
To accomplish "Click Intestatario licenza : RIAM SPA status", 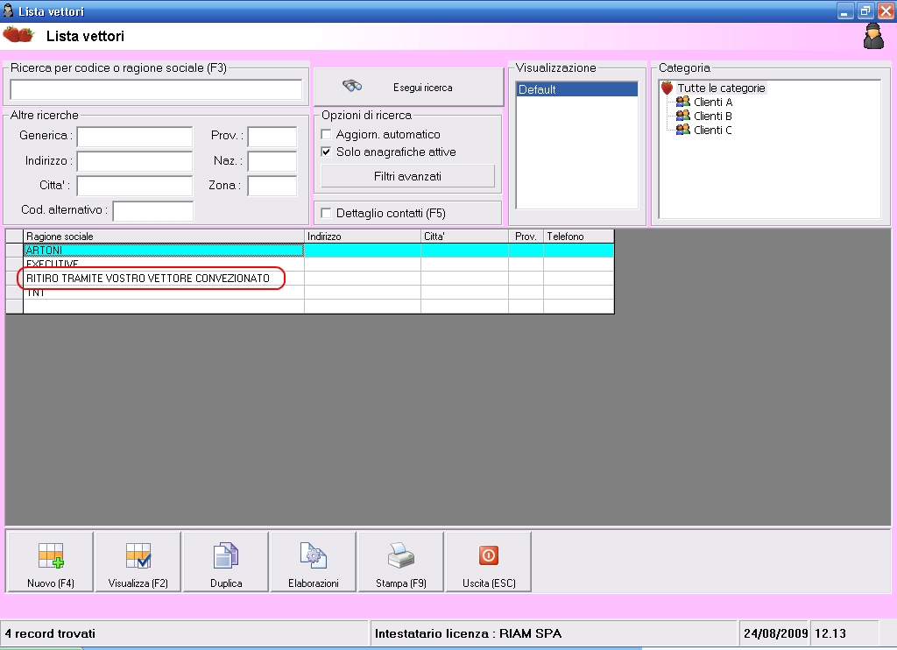I will [468, 633].
